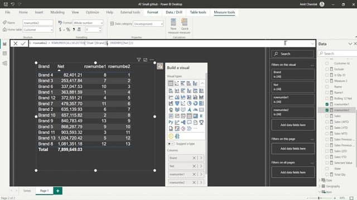Save the file using the title bar icon
The width and height of the screenshot is (357, 200).
point(6,4)
